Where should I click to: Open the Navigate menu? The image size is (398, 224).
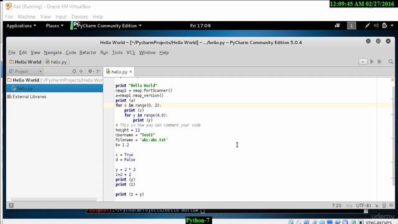(53, 52)
